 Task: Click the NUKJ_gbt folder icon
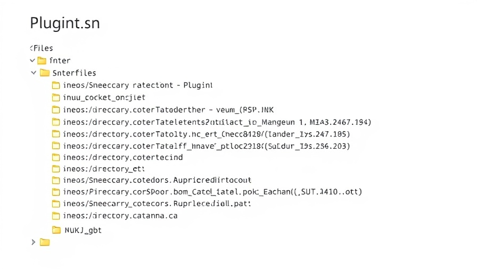[56, 230]
